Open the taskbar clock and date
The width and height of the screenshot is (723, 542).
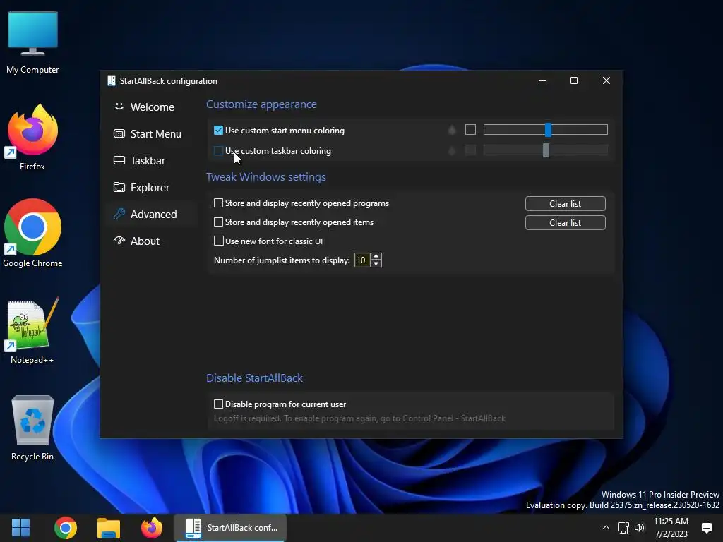[x=671, y=528]
